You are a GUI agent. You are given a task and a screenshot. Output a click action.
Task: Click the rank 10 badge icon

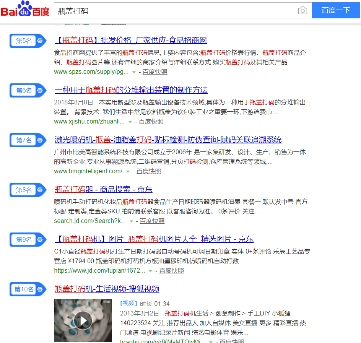pyautogui.click(x=40, y=289)
